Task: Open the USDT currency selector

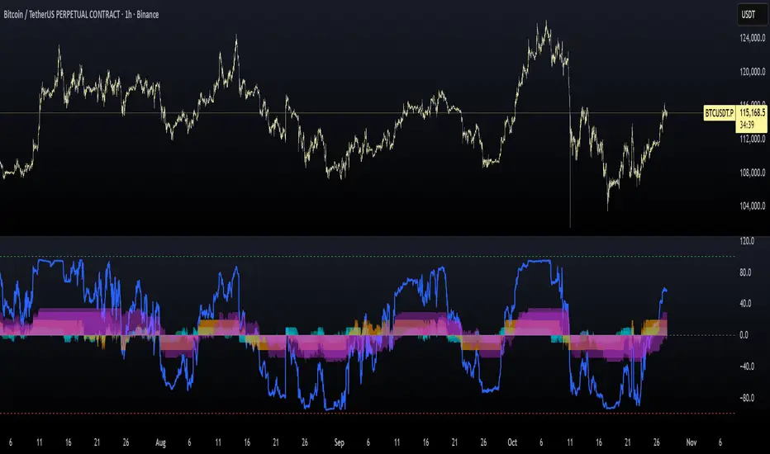Action: (x=751, y=15)
